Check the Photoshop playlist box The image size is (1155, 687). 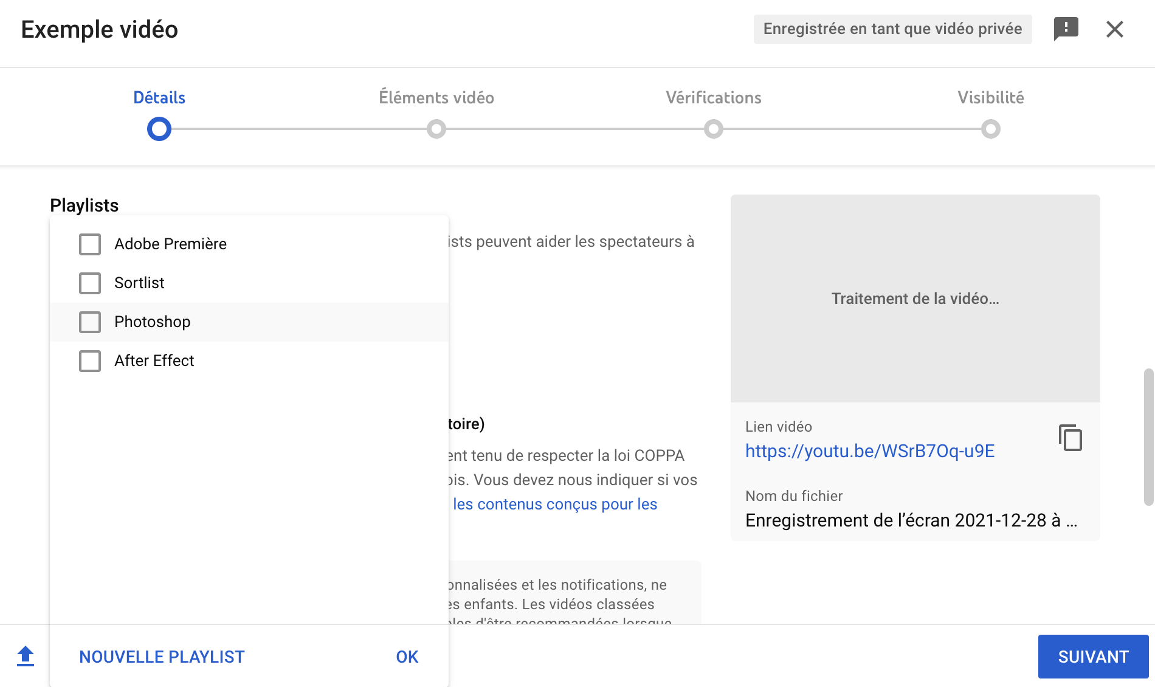click(x=90, y=322)
